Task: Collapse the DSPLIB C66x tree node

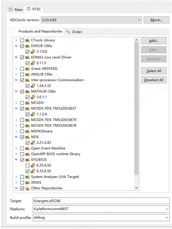Action: coord(16,46)
